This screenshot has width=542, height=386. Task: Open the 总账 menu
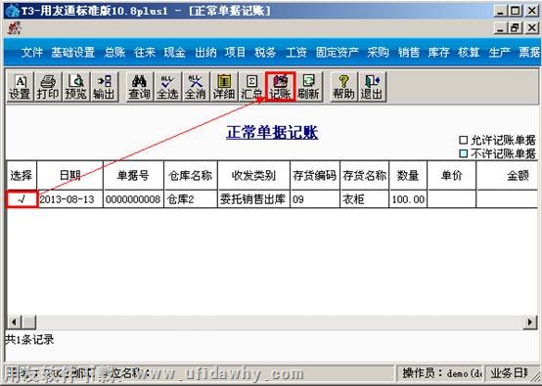point(114,53)
